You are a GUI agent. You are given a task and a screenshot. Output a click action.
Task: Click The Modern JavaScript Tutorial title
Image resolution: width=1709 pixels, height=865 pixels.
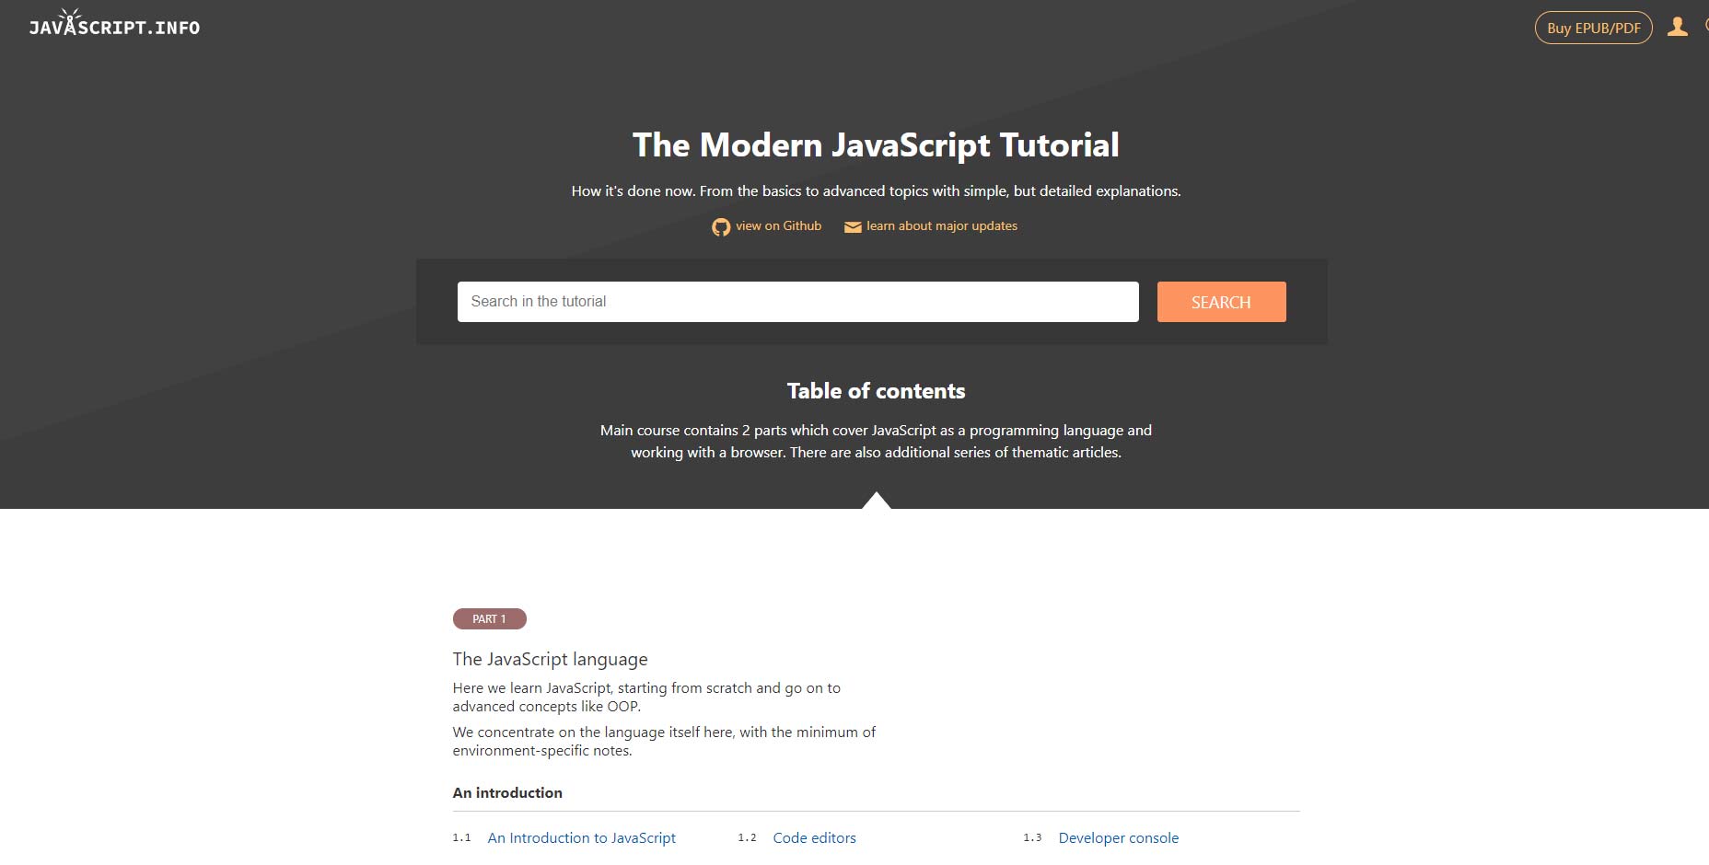(x=876, y=145)
